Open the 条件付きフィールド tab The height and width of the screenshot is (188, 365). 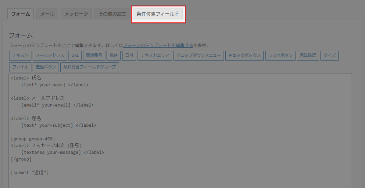158,14
